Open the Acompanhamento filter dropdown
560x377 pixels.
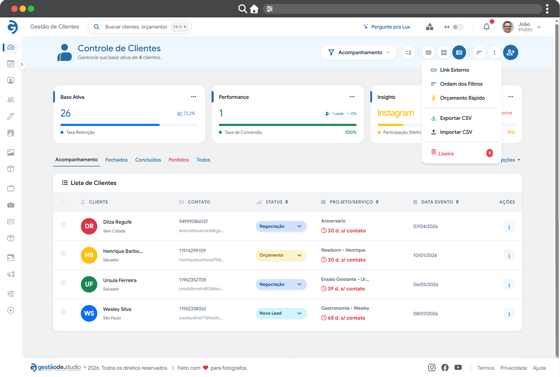pyautogui.click(x=359, y=52)
